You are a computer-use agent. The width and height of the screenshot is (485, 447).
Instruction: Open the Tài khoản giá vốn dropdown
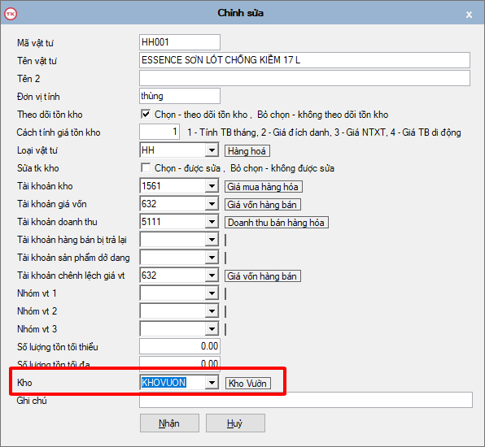point(212,204)
